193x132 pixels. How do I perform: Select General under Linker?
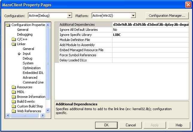(28, 49)
